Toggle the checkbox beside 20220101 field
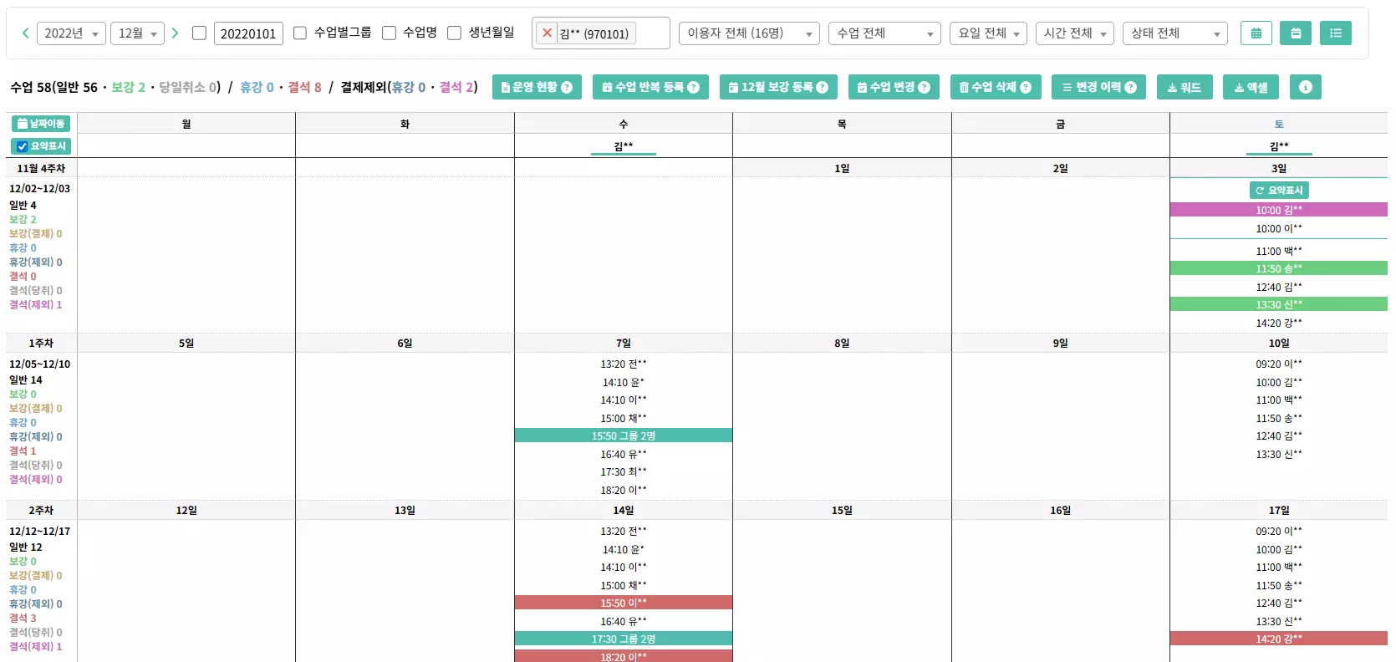 199,33
